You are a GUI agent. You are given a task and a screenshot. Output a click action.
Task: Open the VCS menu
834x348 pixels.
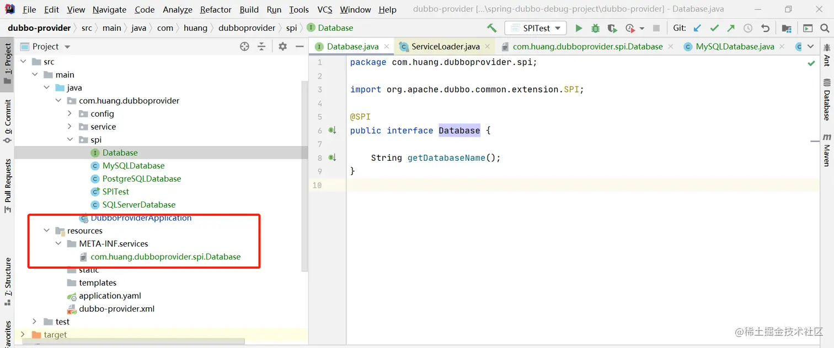tap(325, 9)
